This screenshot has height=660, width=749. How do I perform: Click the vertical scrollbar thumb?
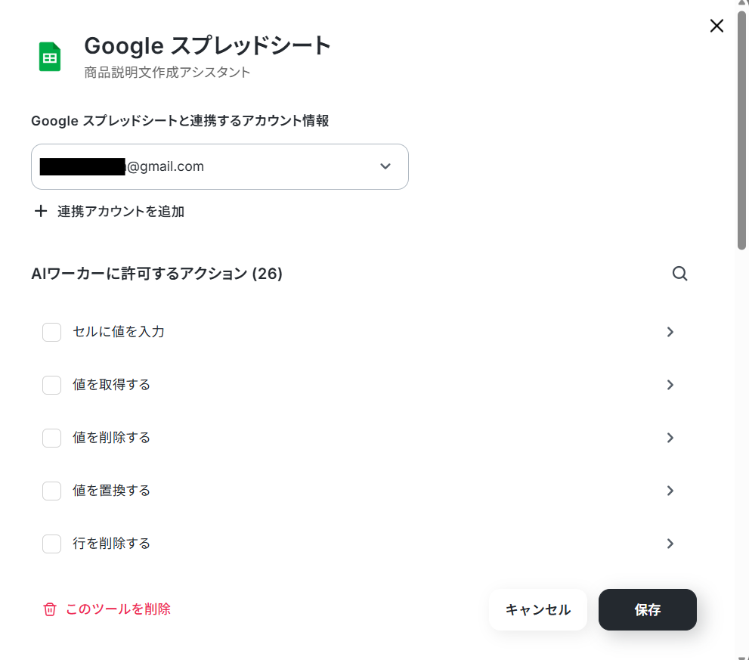tap(742, 129)
